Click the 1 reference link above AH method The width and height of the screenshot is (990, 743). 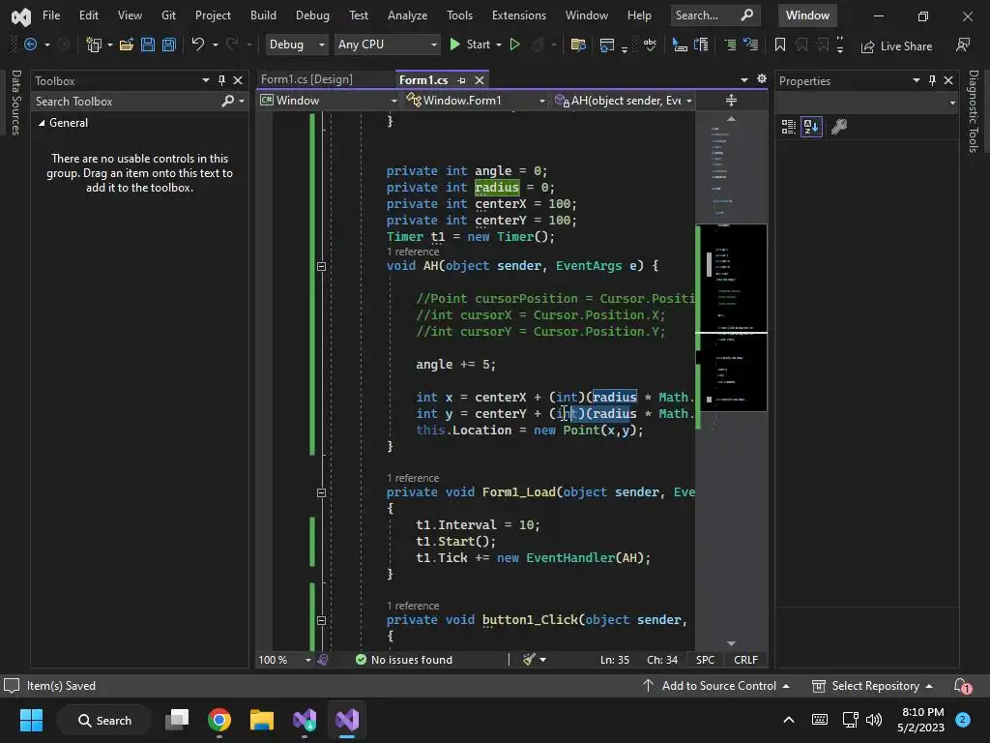coord(413,252)
